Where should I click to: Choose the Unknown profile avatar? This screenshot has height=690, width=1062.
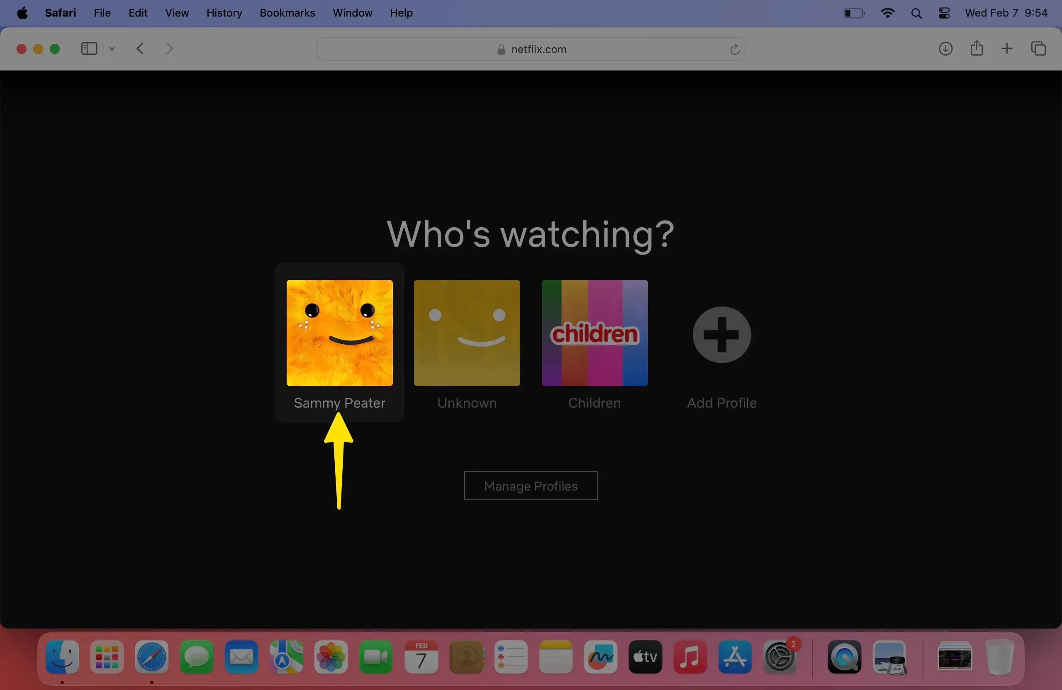(467, 333)
